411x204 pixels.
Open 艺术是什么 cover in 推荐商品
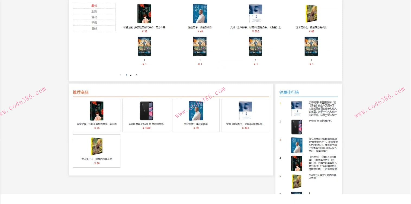click(97, 146)
